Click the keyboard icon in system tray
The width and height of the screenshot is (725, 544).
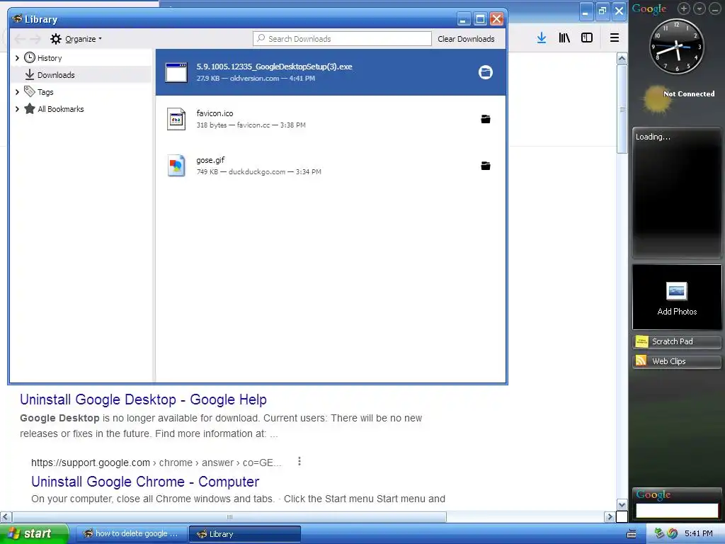631,534
